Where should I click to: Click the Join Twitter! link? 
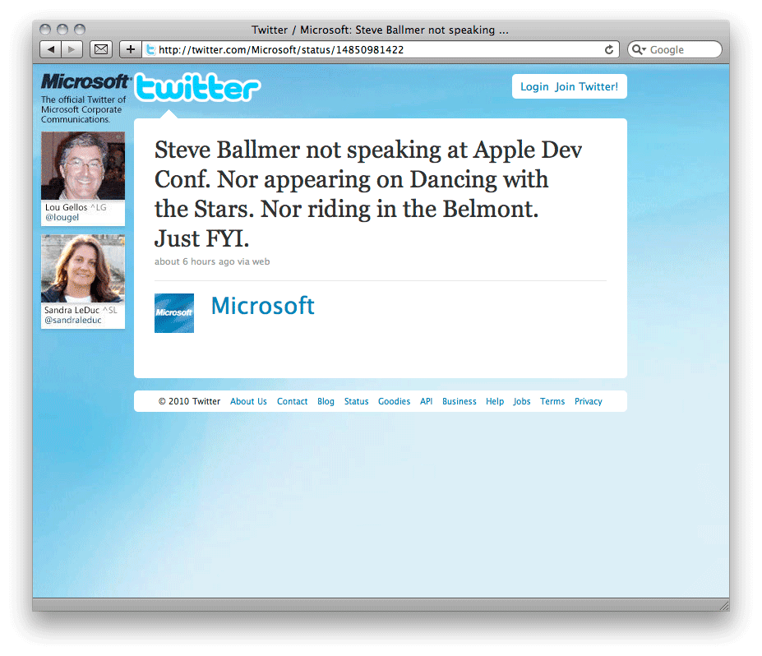pos(587,86)
